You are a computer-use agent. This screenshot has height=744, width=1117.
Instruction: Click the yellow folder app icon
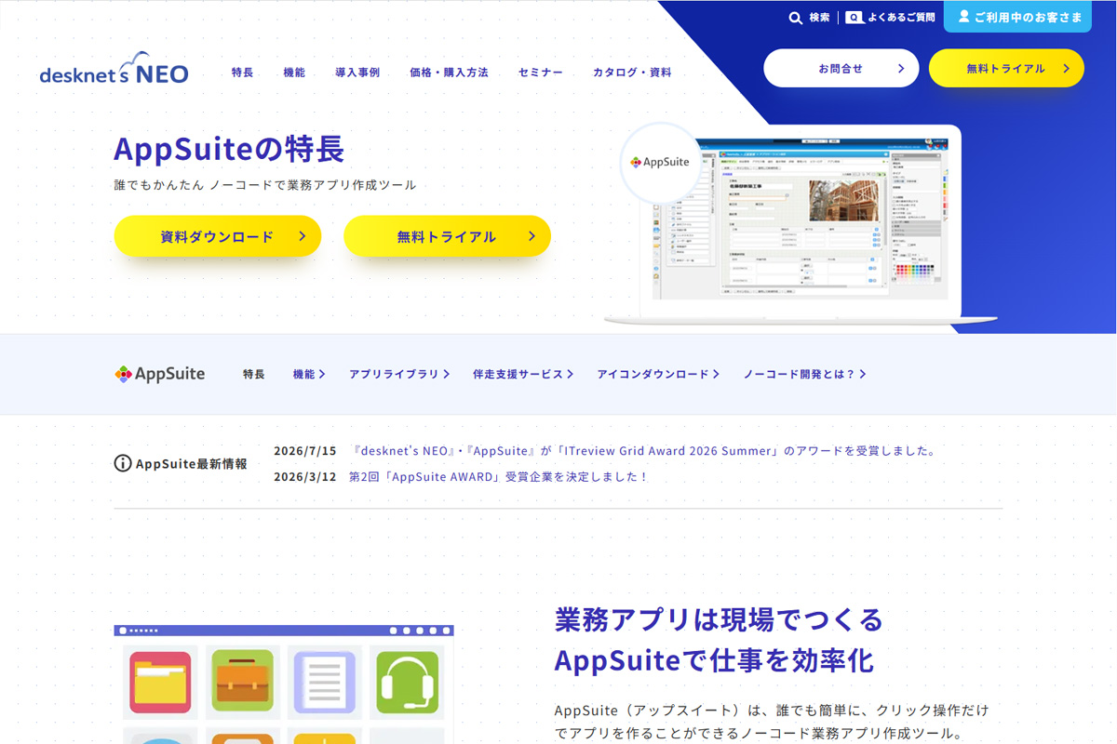pyautogui.click(x=160, y=682)
